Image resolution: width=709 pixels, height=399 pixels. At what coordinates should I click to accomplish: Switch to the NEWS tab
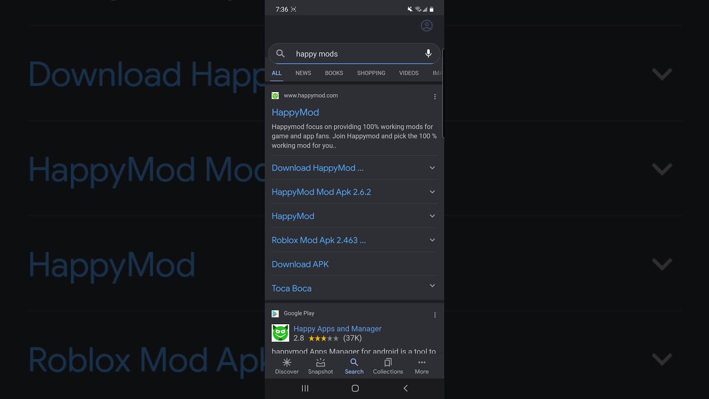(x=303, y=73)
